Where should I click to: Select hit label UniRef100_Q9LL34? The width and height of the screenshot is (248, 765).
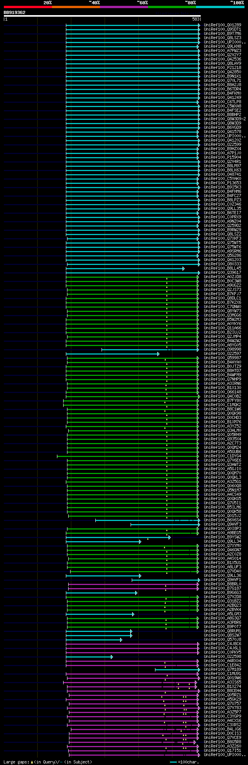pyautogui.click(x=222, y=541)
